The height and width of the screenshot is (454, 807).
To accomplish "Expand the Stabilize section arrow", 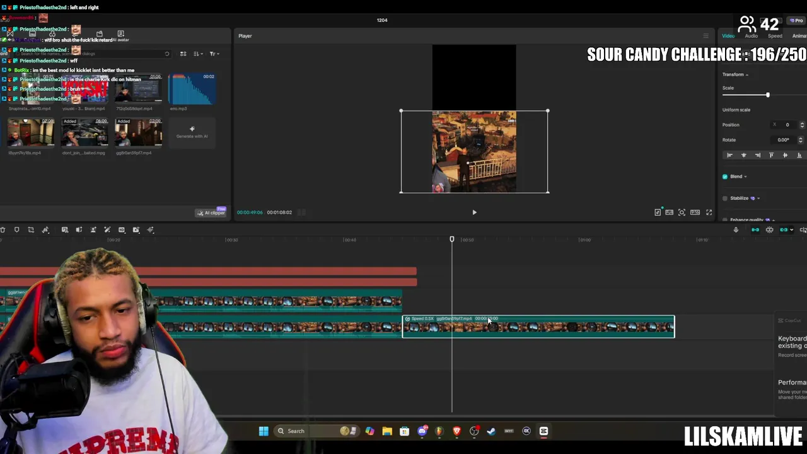I will [x=758, y=199].
